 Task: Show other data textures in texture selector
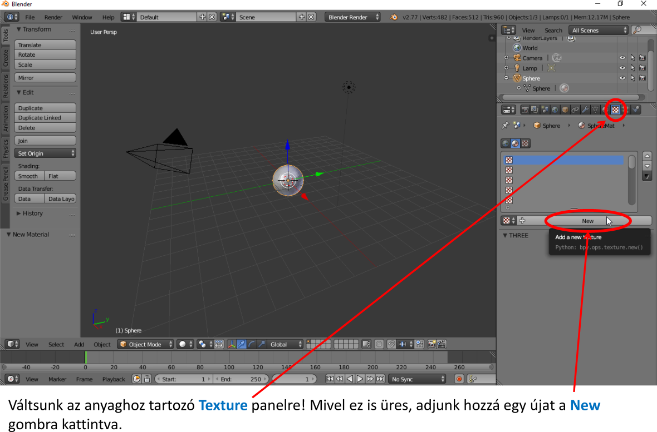[x=526, y=143]
